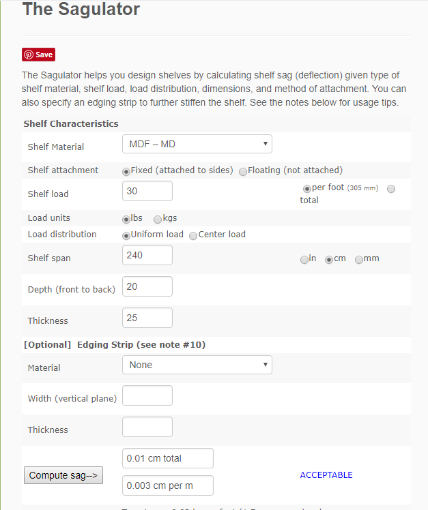The image size is (428, 510).
Task: Choose Floating (not attached) option
Action: point(243,171)
